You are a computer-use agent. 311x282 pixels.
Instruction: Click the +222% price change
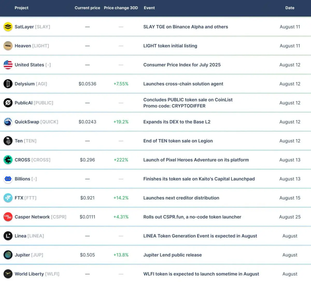click(x=121, y=160)
